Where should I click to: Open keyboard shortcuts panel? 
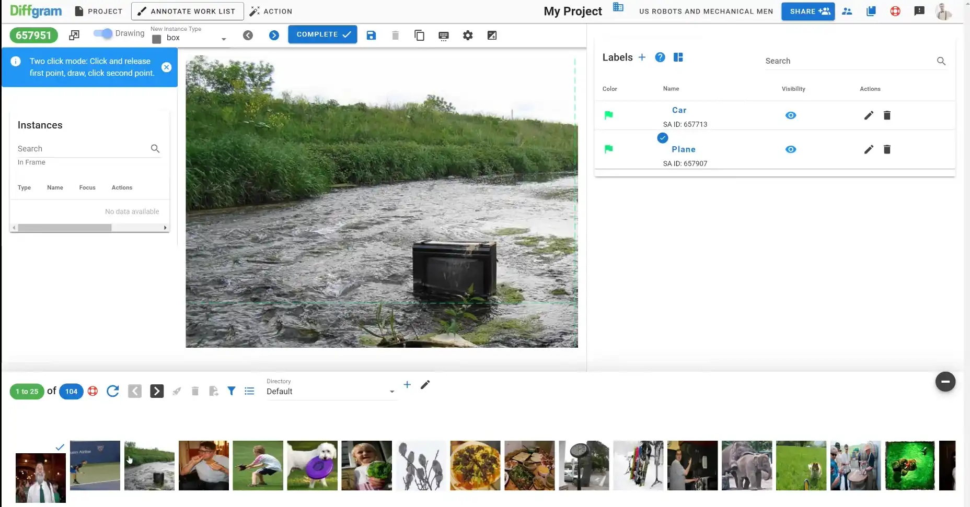443,36
